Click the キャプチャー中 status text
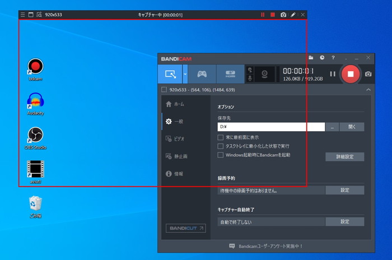Screen dimensions: 392x260 point(160,15)
